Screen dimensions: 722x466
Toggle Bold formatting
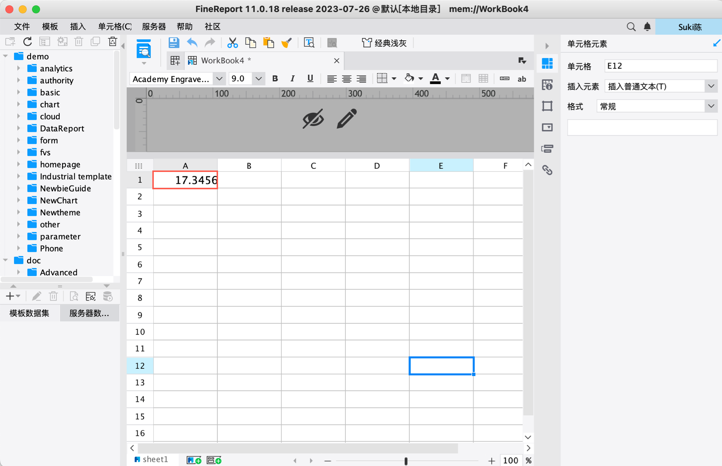pos(275,79)
